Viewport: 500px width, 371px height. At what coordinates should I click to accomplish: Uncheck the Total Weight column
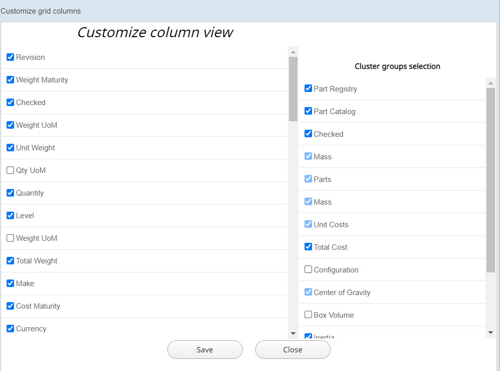[10, 260]
